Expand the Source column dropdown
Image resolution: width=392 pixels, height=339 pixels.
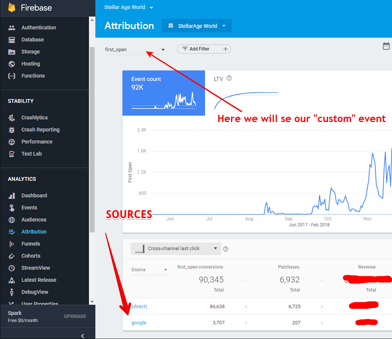click(x=150, y=270)
